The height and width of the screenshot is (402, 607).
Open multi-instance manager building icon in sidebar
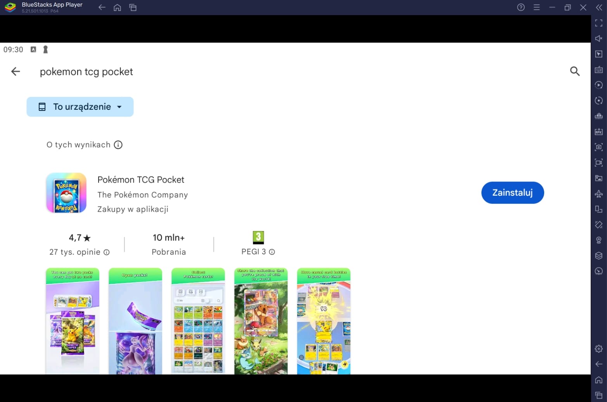pos(599,116)
